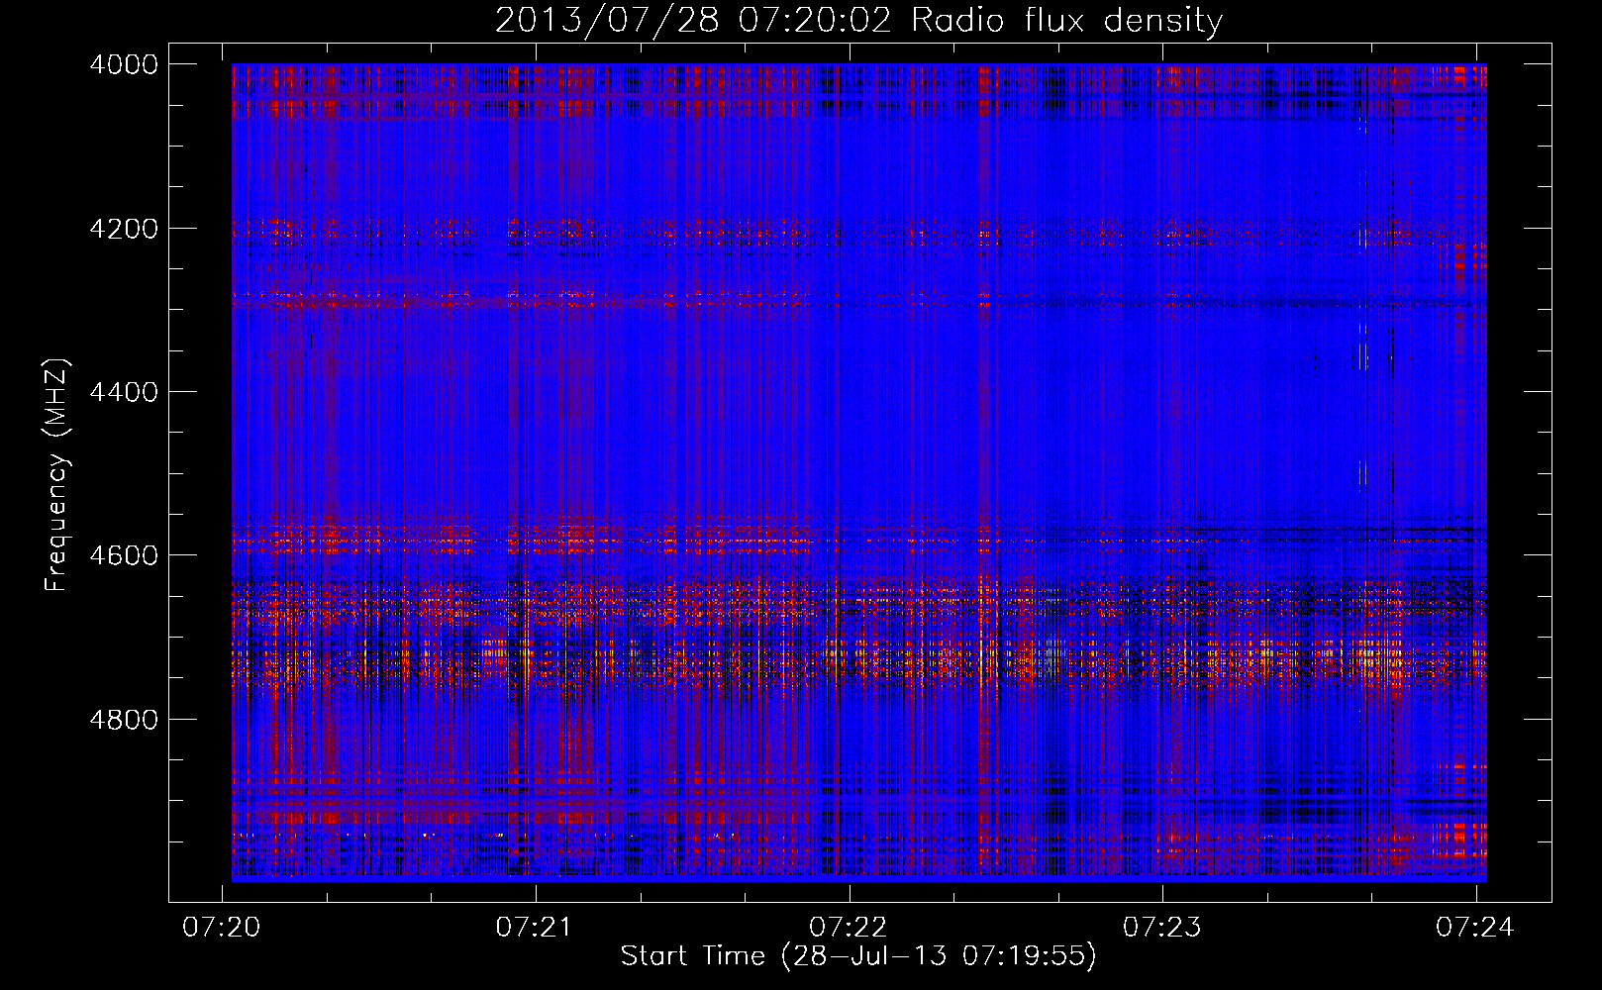Click the 4800 frequency tick label
The height and width of the screenshot is (990, 1602).
[x=124, y=720]
